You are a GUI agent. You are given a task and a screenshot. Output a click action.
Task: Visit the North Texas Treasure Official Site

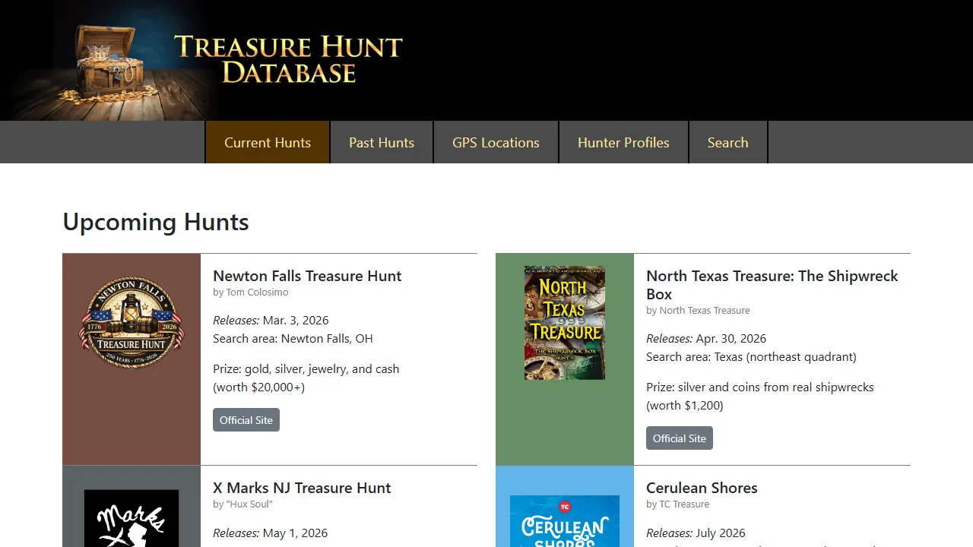(x=679, y=438)
